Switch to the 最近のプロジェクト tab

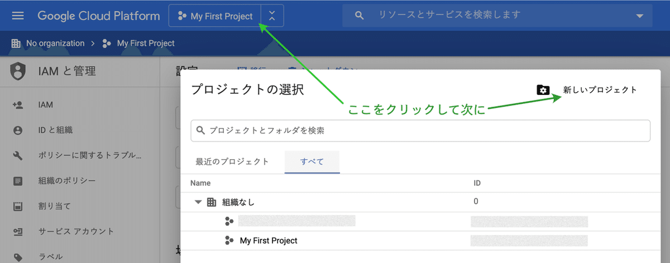pyautogui.click(x=232, y=162)
